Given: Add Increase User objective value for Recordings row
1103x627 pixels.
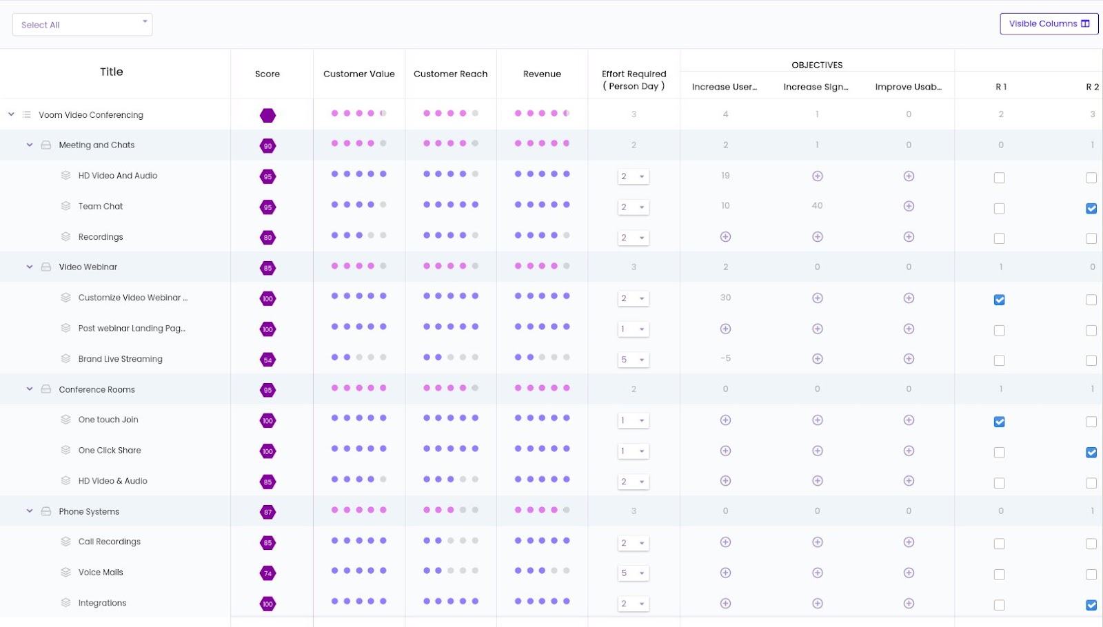Looking at the screenshot, I should tap(725, 237).
